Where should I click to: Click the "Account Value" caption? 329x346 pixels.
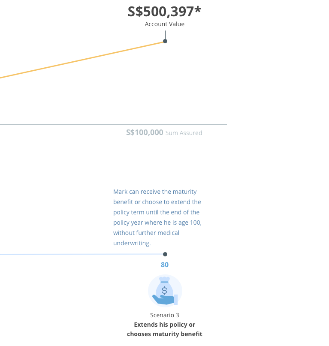(x=165, y=24)
